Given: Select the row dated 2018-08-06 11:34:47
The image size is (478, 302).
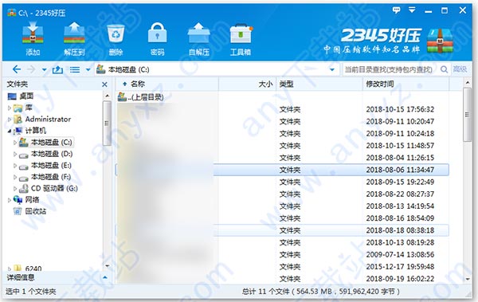Looking at the screenshot, I should tap(282, 170).
